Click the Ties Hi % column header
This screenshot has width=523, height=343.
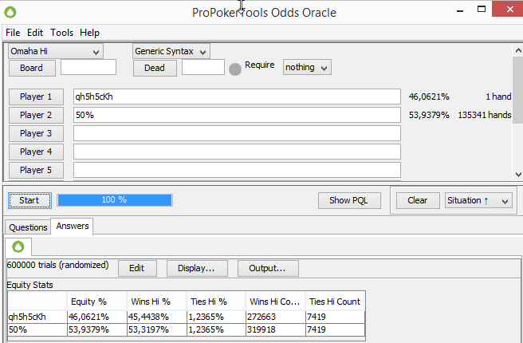point(216,302)
